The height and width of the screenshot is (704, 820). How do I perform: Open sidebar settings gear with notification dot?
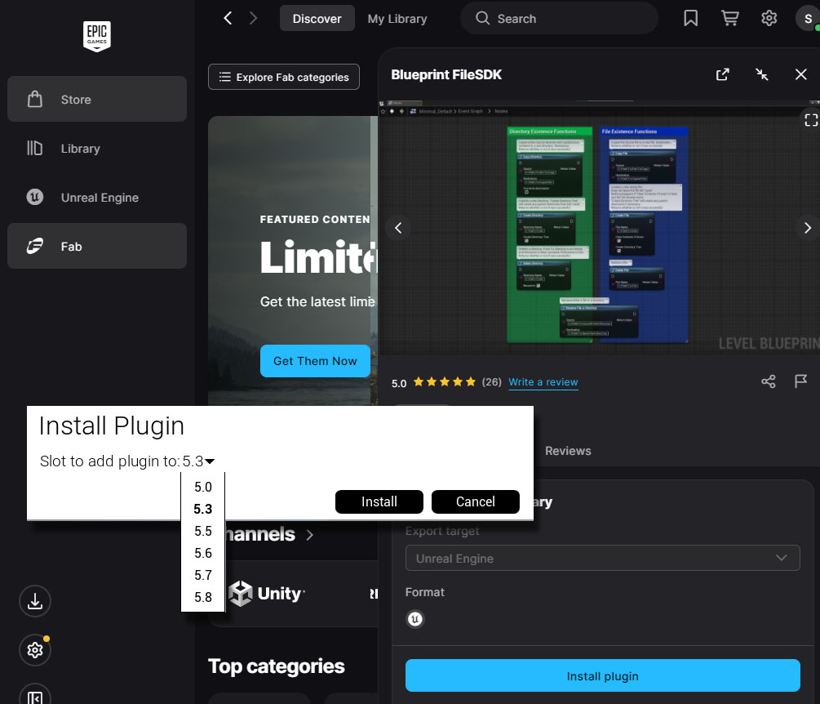35,650
